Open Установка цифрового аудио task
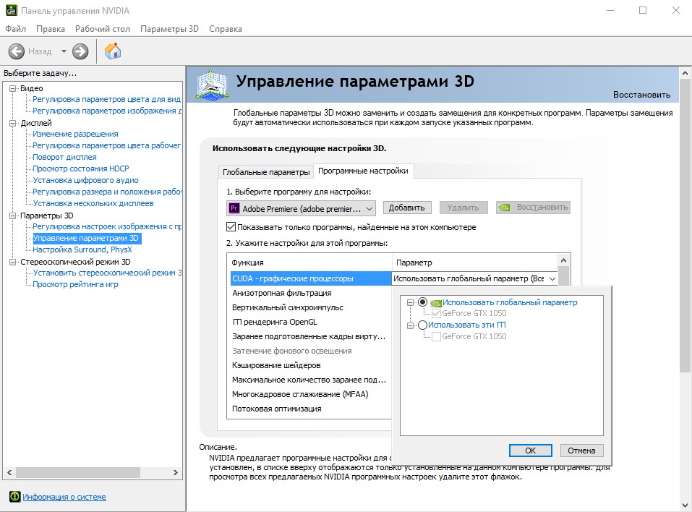Image resolution: width=692 pixels, height=512 pixels. tap(85, 180)
